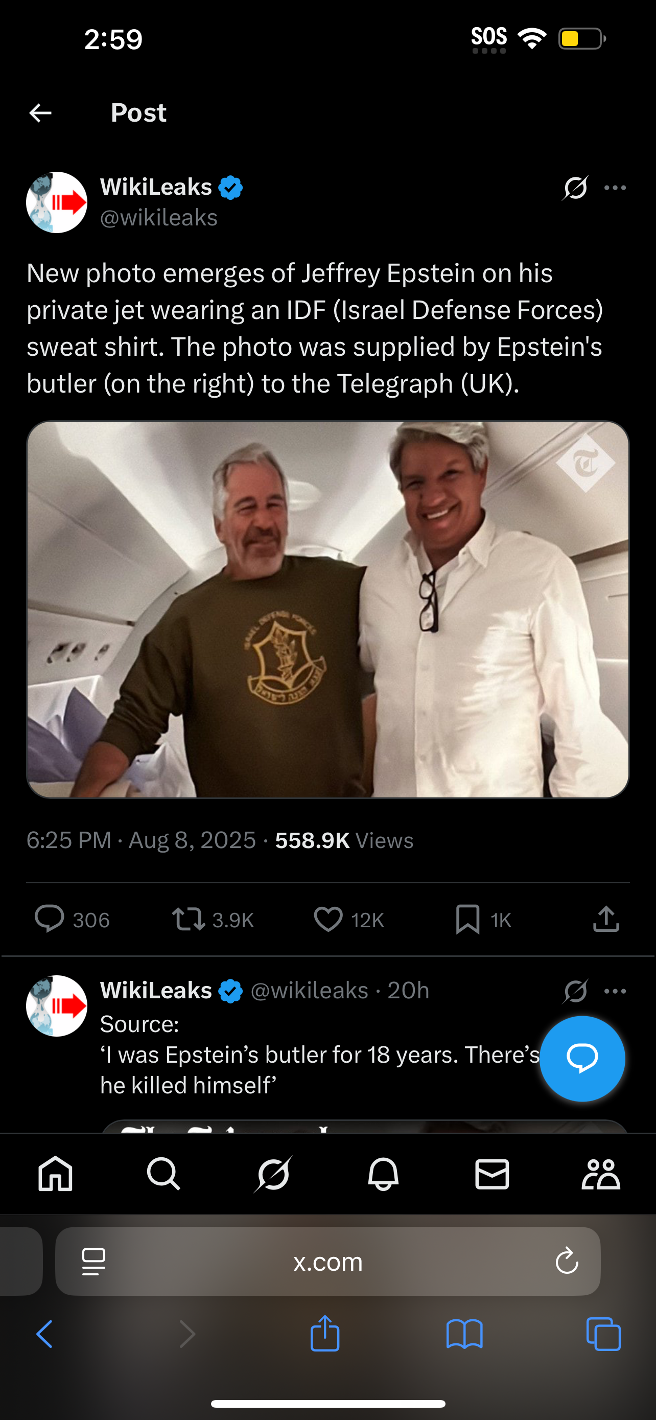Open the @wikileaks profile handle link
The height and width of the screenshot is (1420, 656).
coord(158,218)
